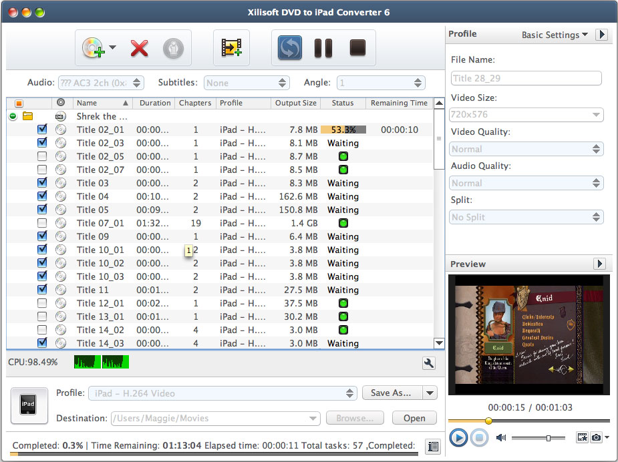This screenshot has width=618, height=462.
Task: Open the Split dropdown
Action: (526, 217)
